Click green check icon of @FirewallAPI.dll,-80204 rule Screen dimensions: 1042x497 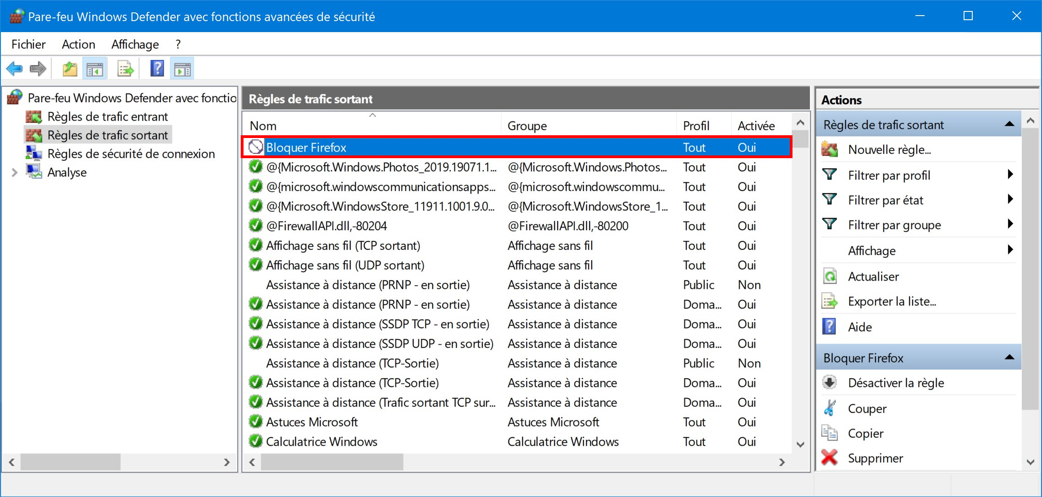pos(255,226)
